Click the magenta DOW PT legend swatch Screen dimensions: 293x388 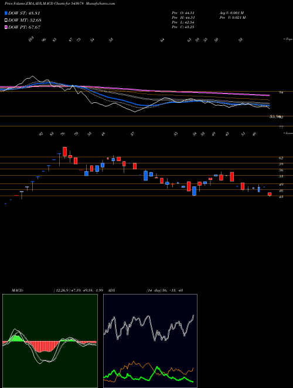tap(6, 27)
